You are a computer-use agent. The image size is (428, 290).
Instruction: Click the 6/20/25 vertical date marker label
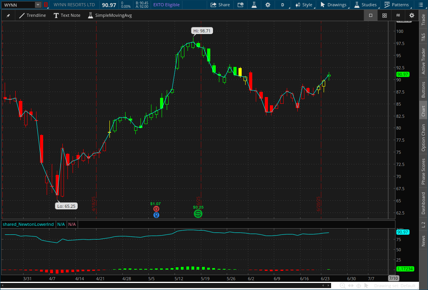(x=318, y=204)
